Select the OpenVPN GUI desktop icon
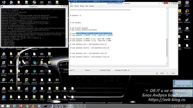 point(187,13)
